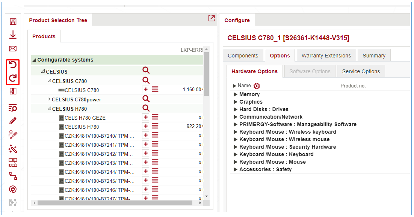Open the menu for CZK:K481V100-B7243
Screen dimensions: 414x217
[155, 162]
